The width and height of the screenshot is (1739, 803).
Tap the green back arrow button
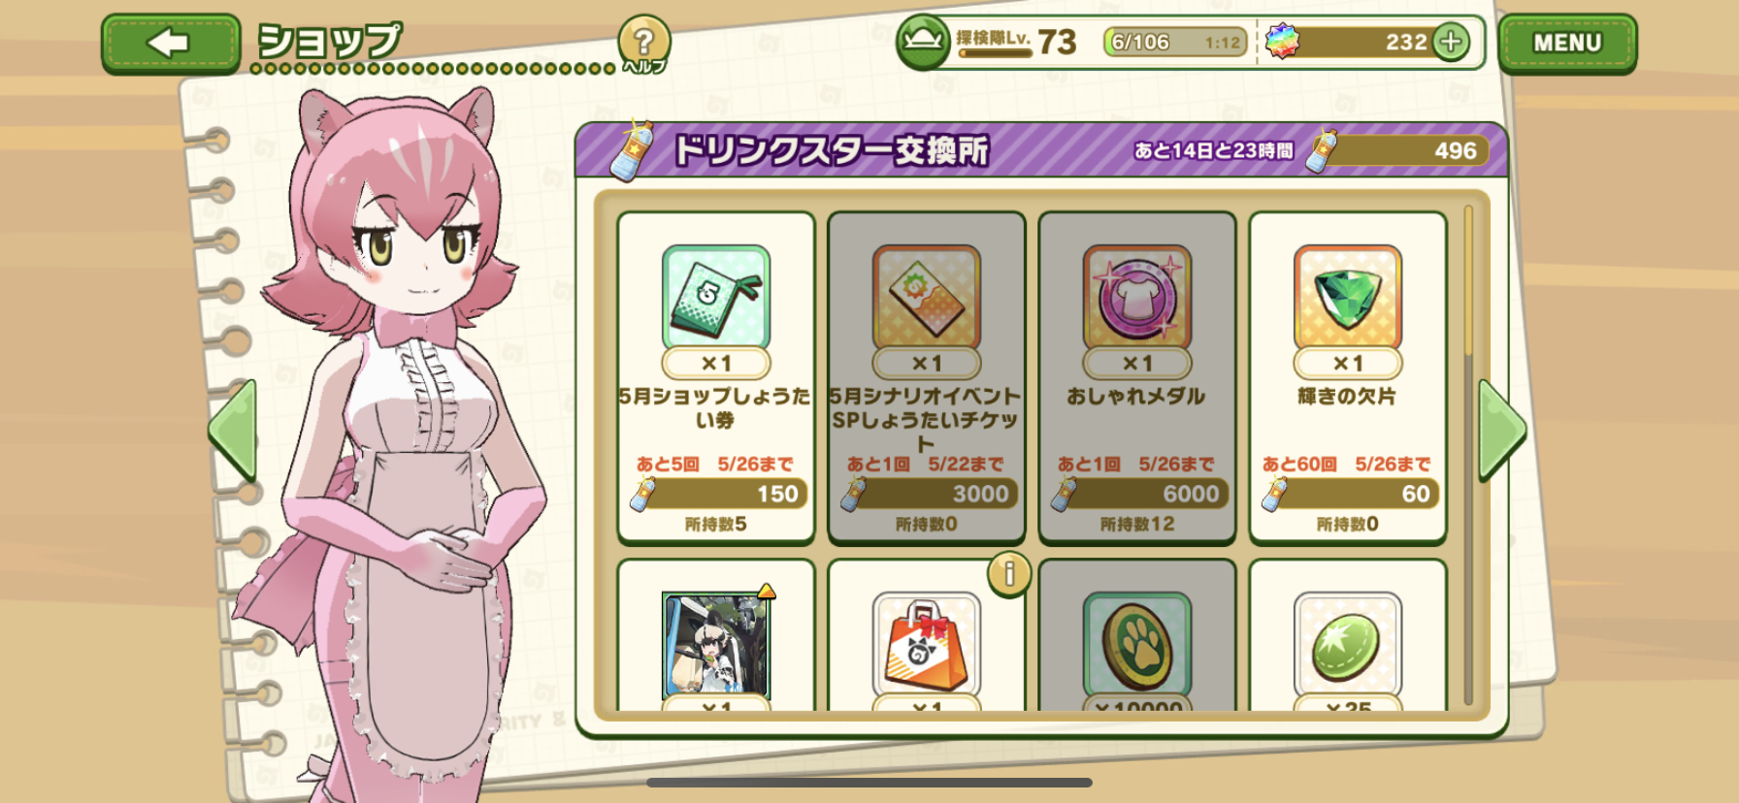pyautogui.click(x=171, y=43)
